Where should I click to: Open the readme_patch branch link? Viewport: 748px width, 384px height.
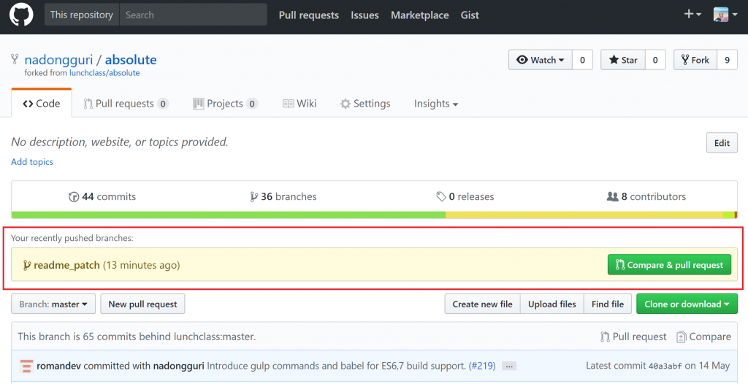(x=66, y=265)
